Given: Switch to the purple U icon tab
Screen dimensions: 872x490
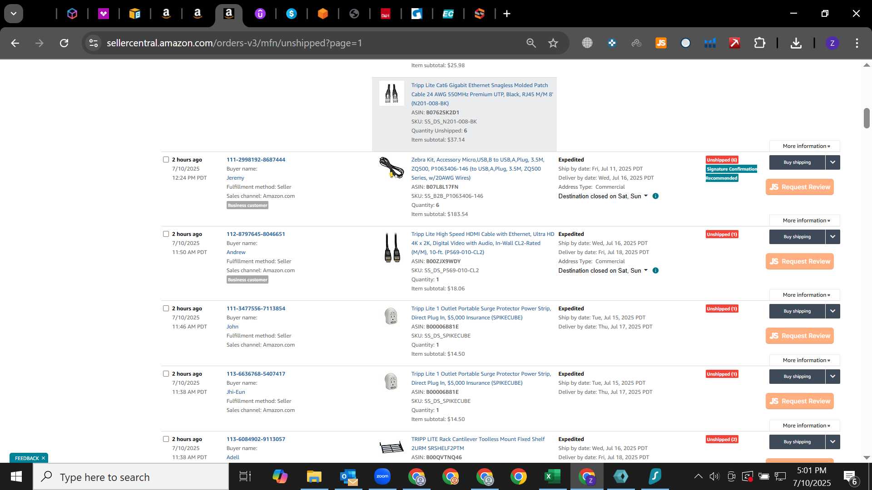Looking at the screenshot, I should pos(260,14).
